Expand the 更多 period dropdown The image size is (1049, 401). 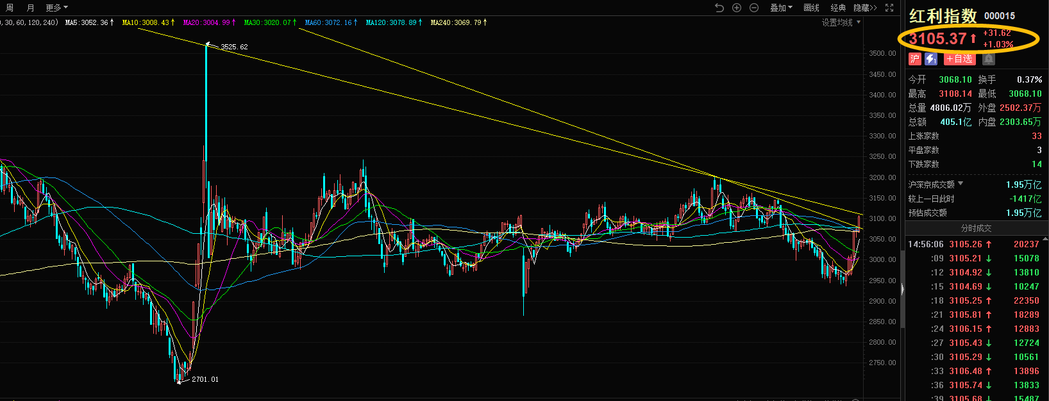pos(56,8)
